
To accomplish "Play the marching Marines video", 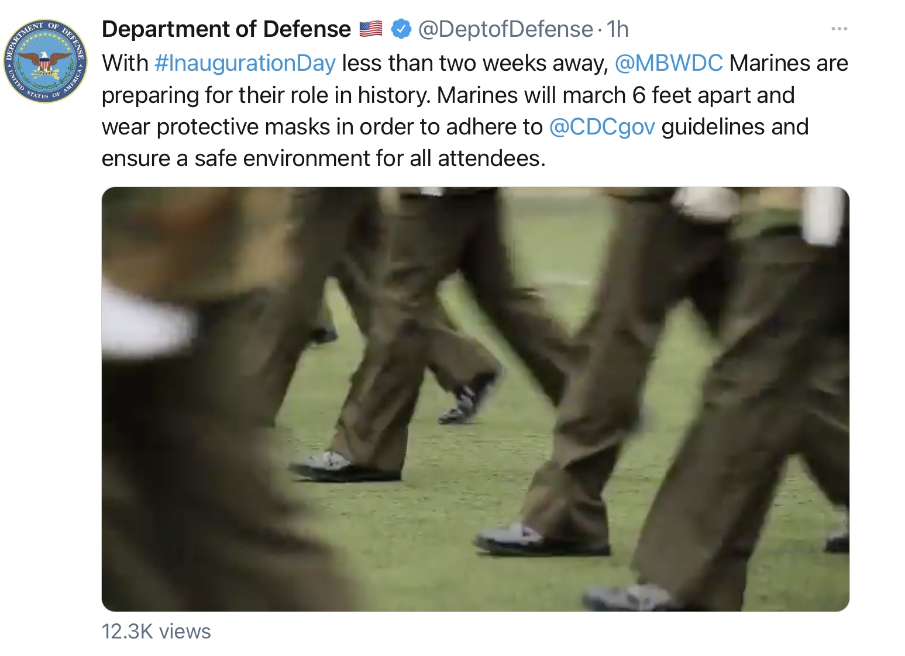I will coord(475,399).
